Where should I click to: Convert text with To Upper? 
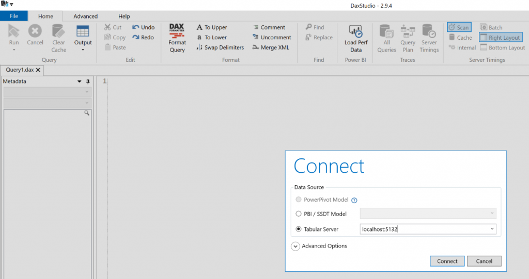click(x=212, y=27)
